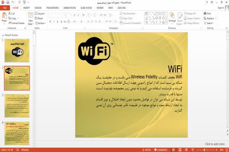Expand the Select dropdown in Editing
This screenshot has height=152, width=229.
pyautogui.click(x=209, y=23)
